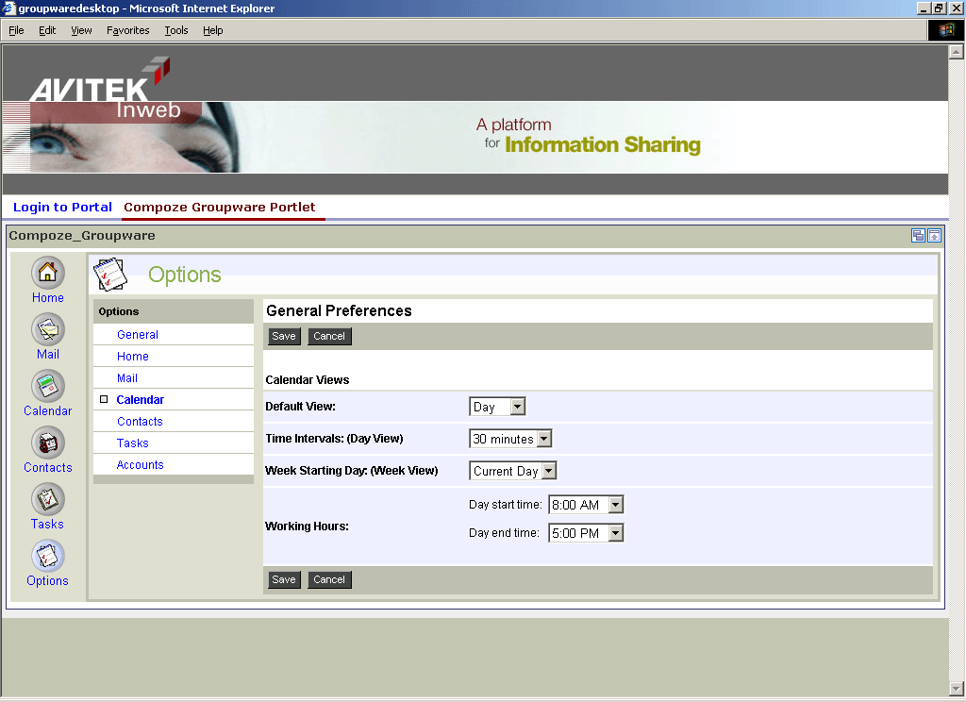Click the bottom Cancel button
The image size is (966, 702).
329,580
